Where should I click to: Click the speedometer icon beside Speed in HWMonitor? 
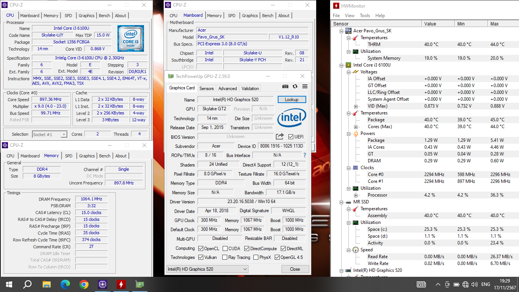(x=356, y=250)
